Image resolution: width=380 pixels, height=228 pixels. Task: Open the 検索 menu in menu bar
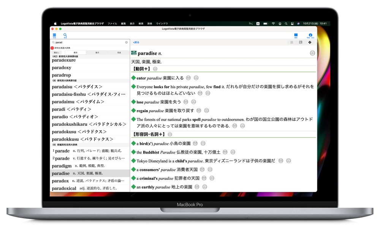coord(141,24)
